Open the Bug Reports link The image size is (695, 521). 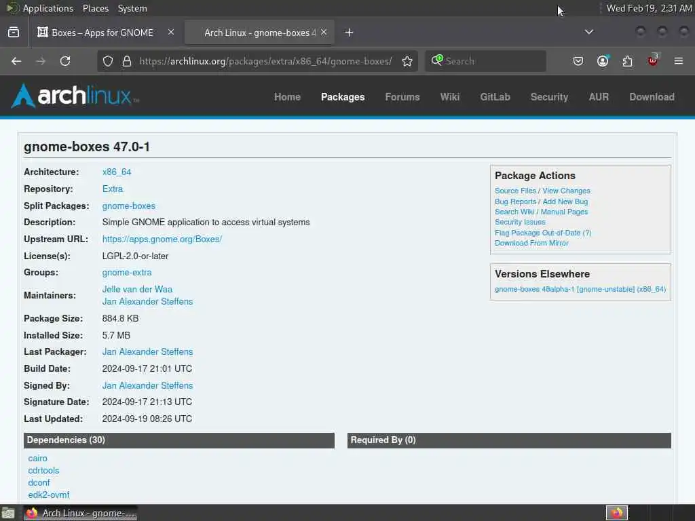tap(515, 201)
